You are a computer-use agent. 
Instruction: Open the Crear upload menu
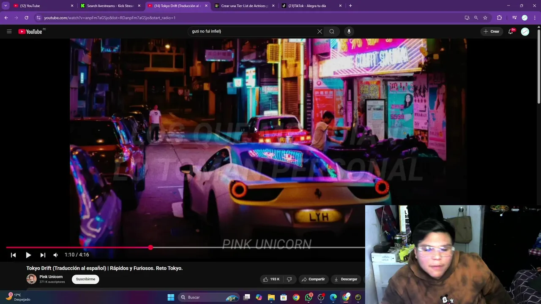point(492,31)
